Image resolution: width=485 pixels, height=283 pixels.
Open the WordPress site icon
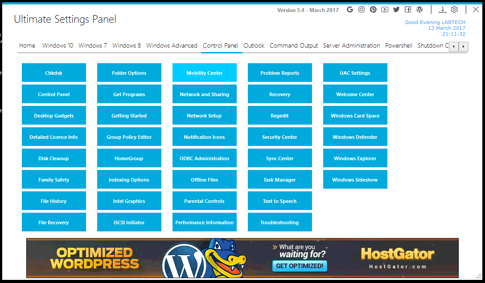pos(419,9)
